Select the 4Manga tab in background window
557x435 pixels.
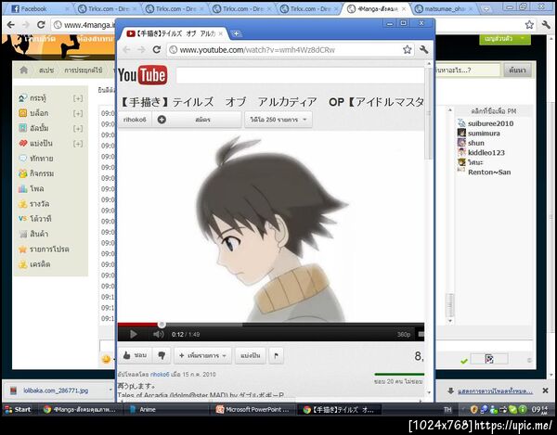(x=376, y=9)
